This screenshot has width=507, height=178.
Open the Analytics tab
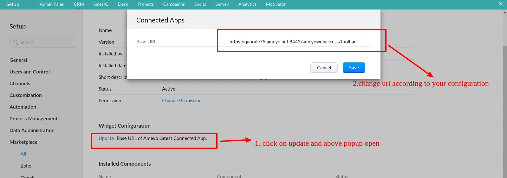point(247,4)
